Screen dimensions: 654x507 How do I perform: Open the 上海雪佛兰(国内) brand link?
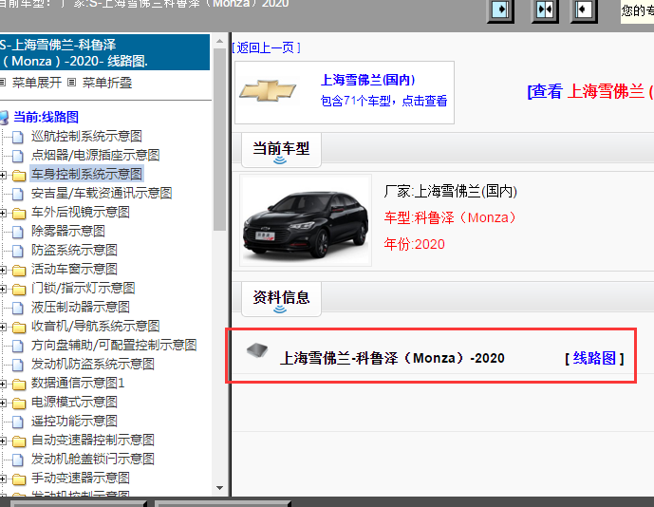[x=368, y=80]
